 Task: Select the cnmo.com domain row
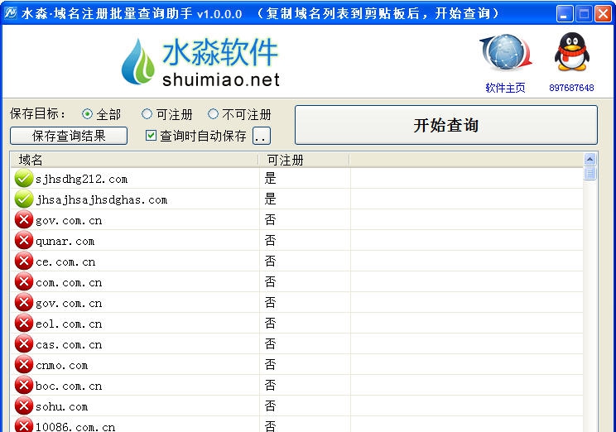[297, 365]
